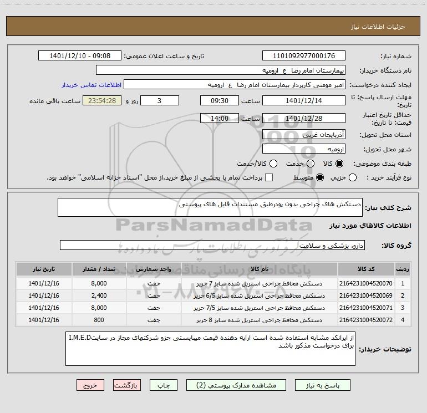Select the کالا radio button
Screen dimensions: 427x413
click(x=339, y=164)
